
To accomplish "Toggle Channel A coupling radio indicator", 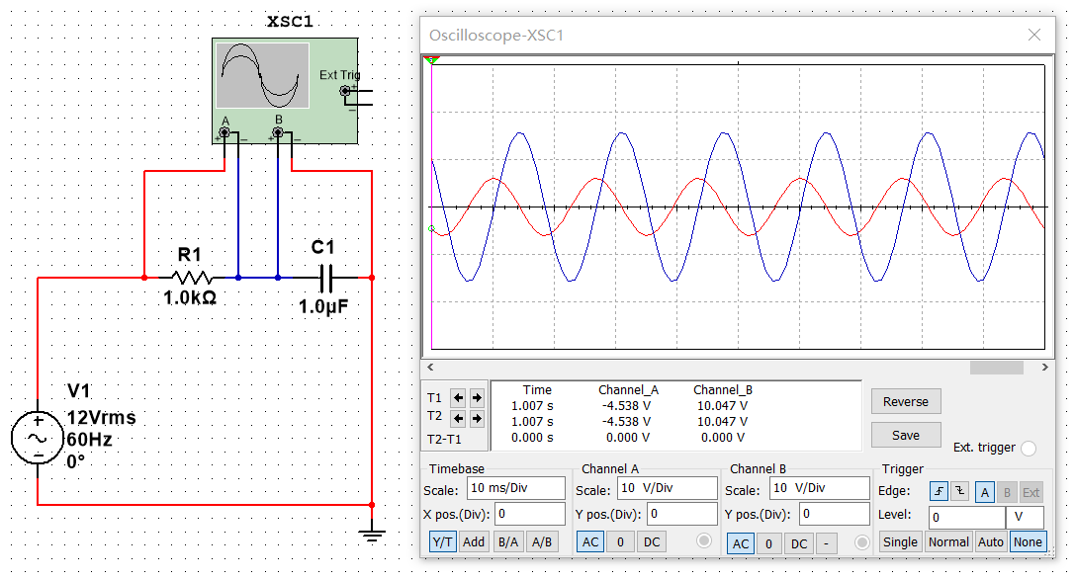I will pos(704,540).
